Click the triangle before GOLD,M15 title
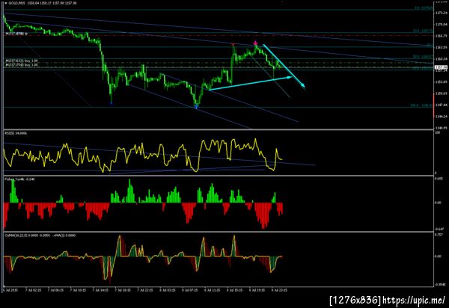Screen dimensions: 449x308 tap(6, 3)
